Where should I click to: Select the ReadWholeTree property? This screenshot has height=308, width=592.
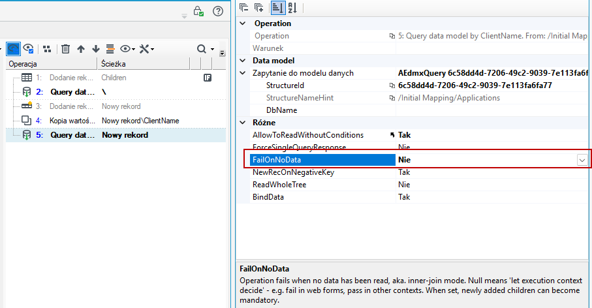pos(279,185)
